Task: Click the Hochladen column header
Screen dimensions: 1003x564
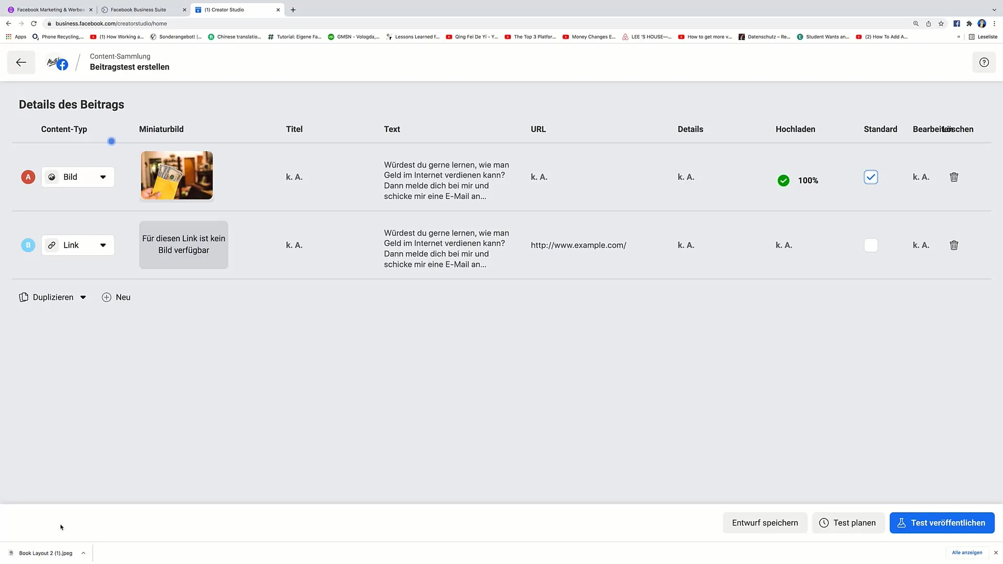Action: click(x=795, y=130)
